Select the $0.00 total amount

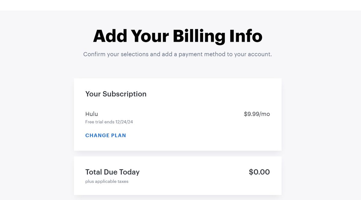[259, 172]
